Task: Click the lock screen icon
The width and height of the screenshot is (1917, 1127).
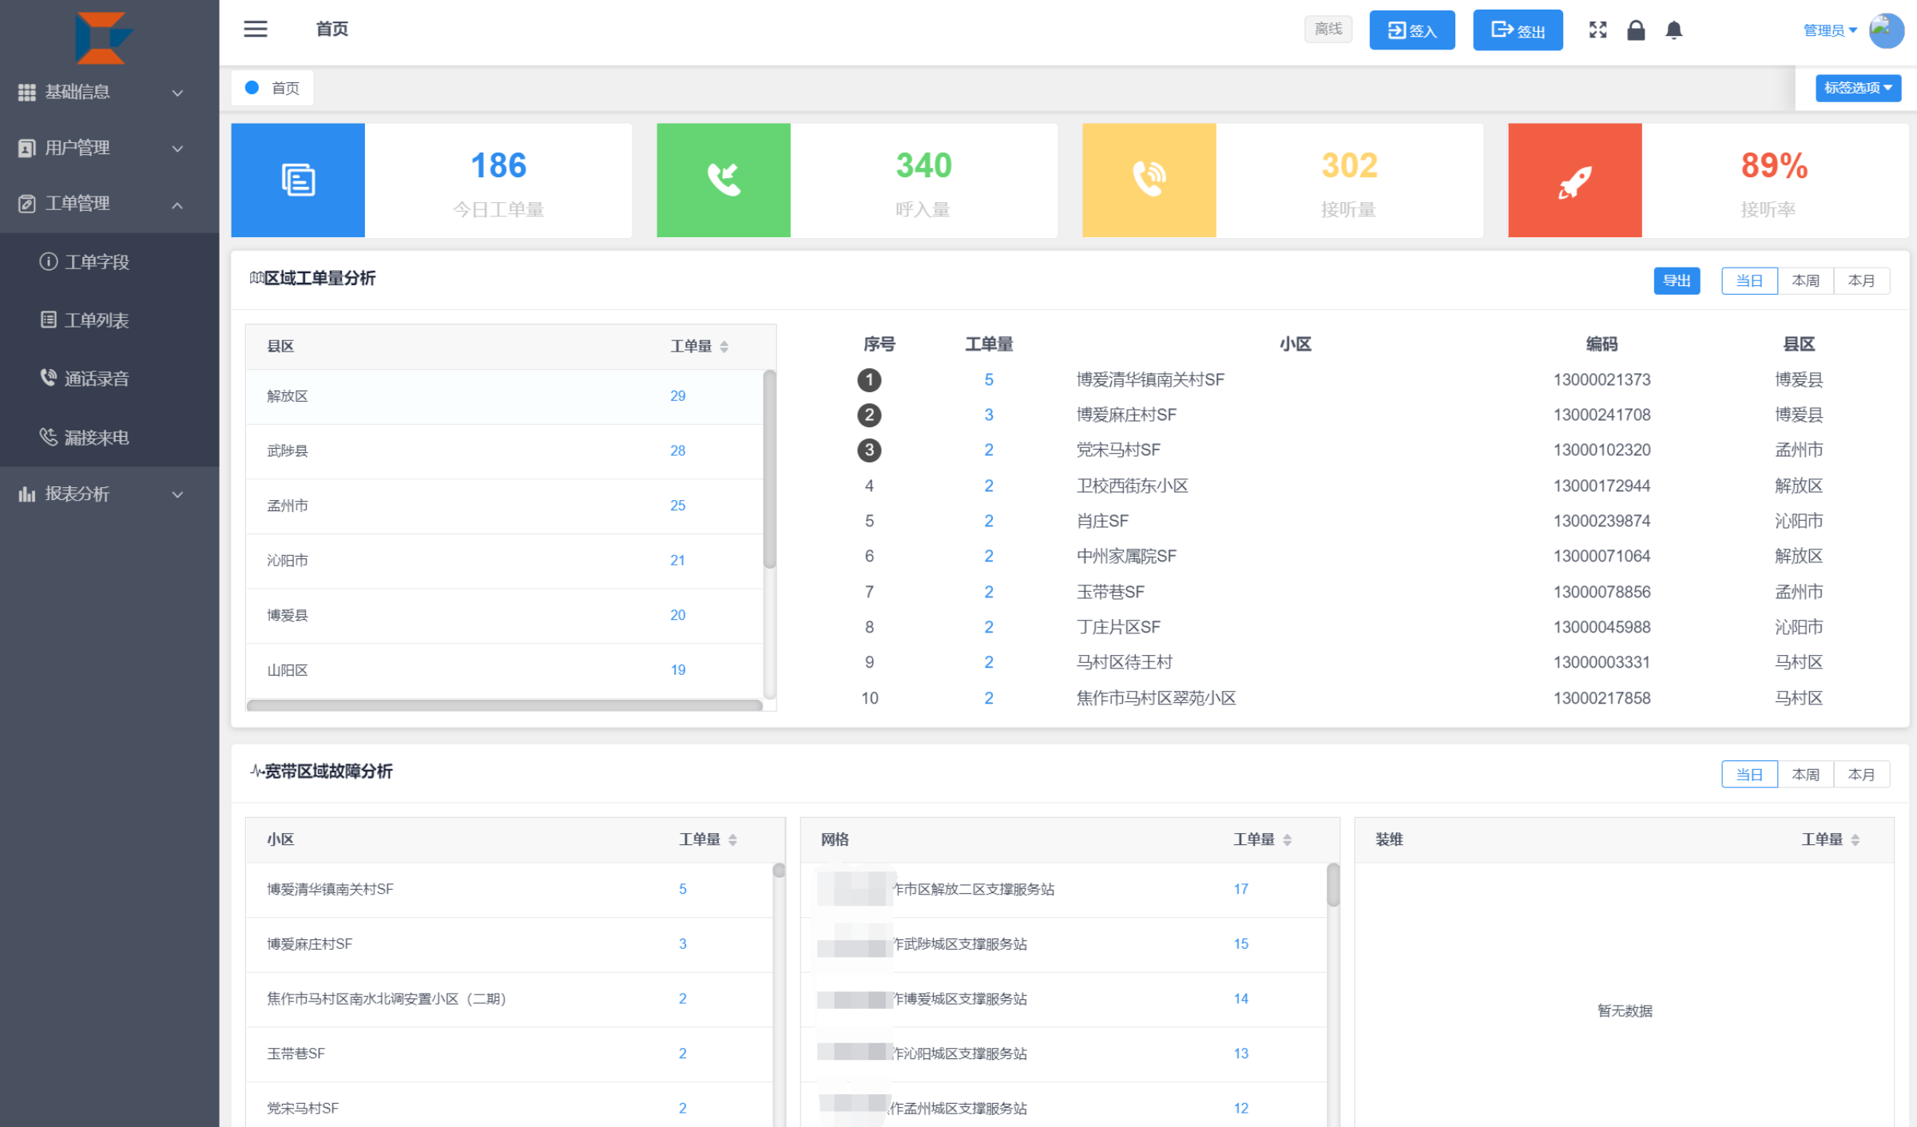Action: (1636, 30)
